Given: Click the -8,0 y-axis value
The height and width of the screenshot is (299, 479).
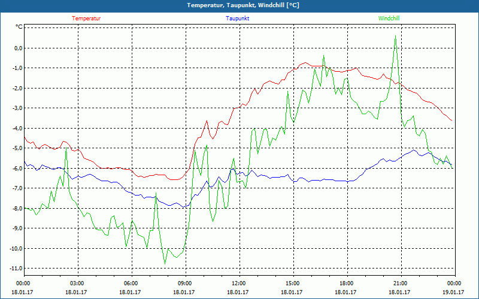Looking at the screenshot, I should (17, 208).
